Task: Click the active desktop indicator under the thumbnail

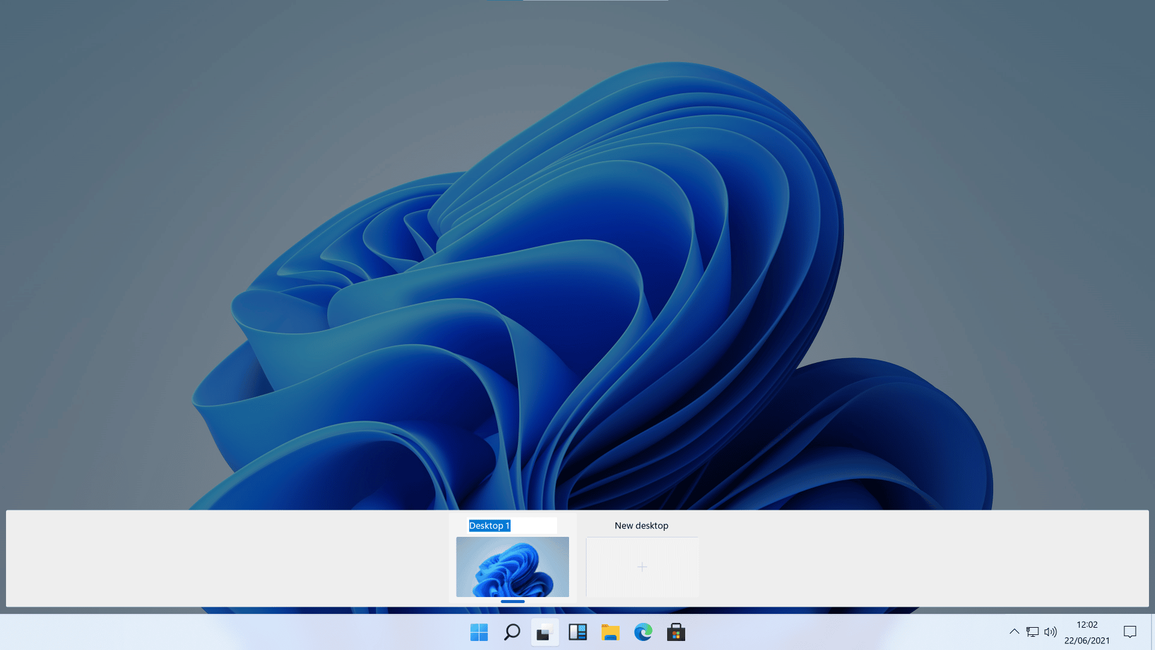Action: [513, 601]
